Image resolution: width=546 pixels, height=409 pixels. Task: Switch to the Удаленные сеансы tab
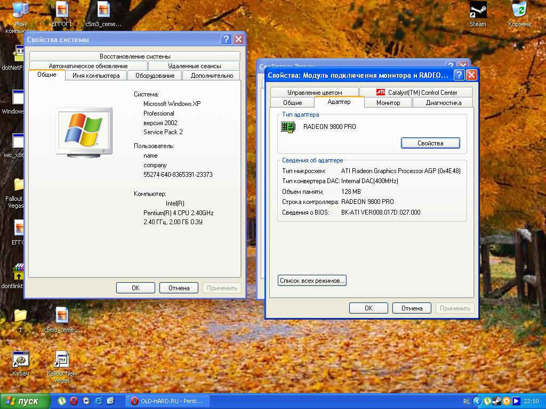pos(194,66)
